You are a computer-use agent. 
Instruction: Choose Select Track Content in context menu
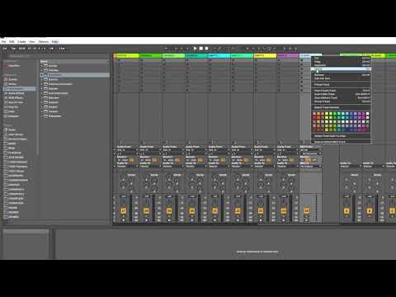pyautogui.click(x=341, y=107)
